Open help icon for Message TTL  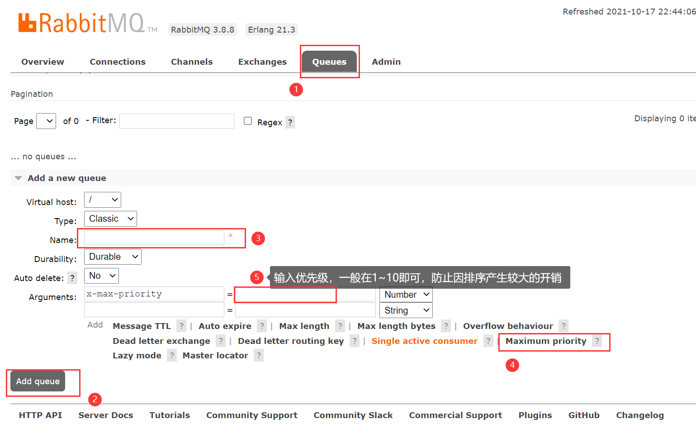click(181, 326)
